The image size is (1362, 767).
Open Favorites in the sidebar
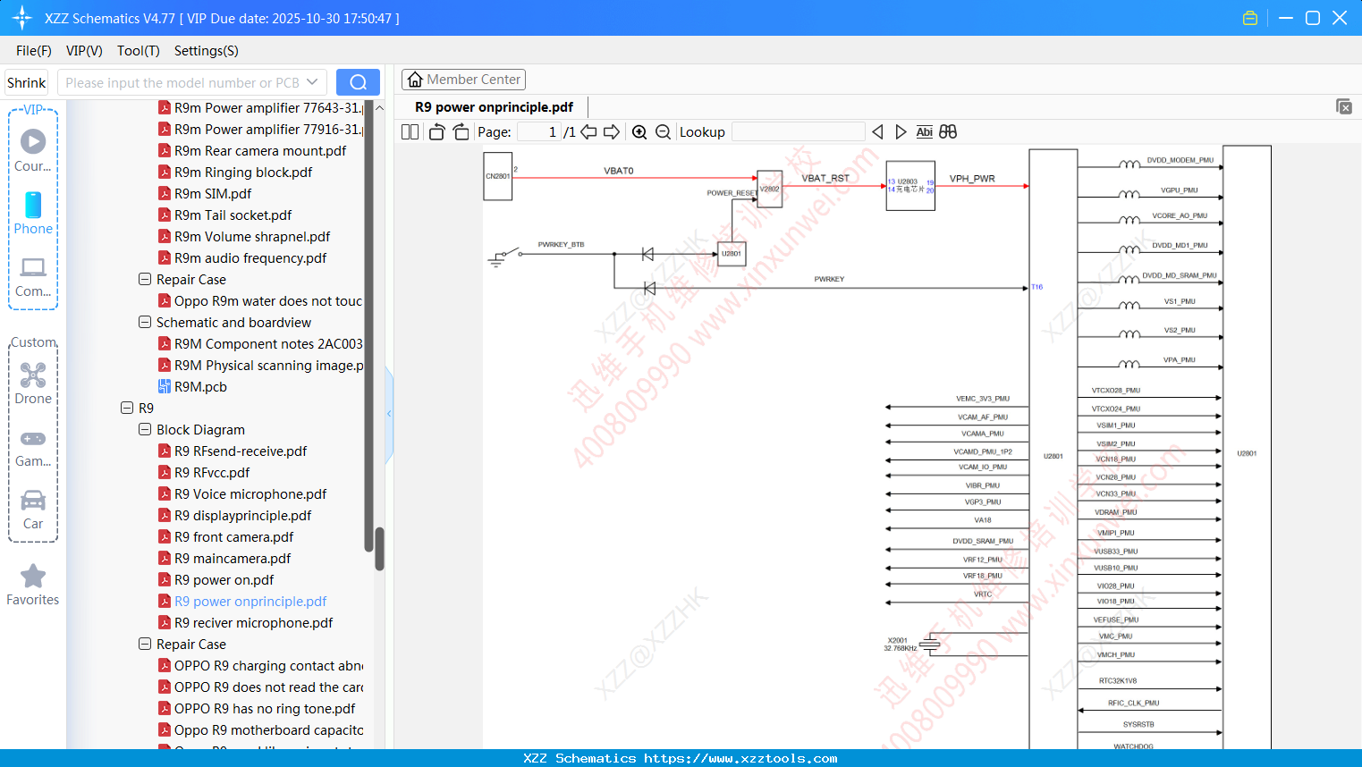click(x=33, y=586)
